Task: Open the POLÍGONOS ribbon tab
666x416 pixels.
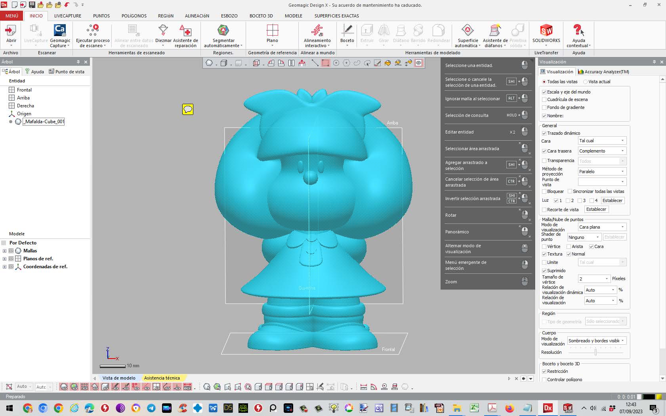Action: point(134,16)
